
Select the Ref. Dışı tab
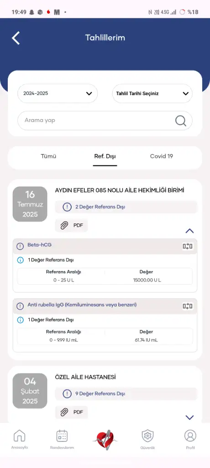tap(105, 156)
